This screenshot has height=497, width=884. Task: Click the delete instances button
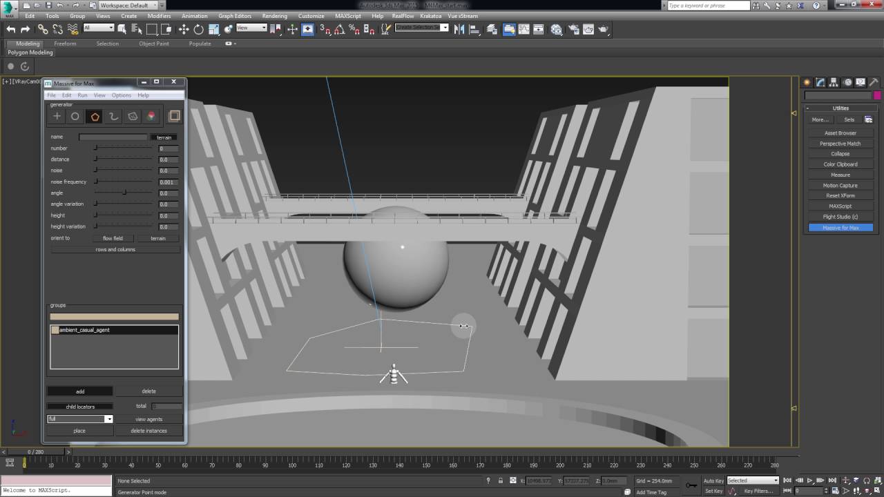(149, 431)
